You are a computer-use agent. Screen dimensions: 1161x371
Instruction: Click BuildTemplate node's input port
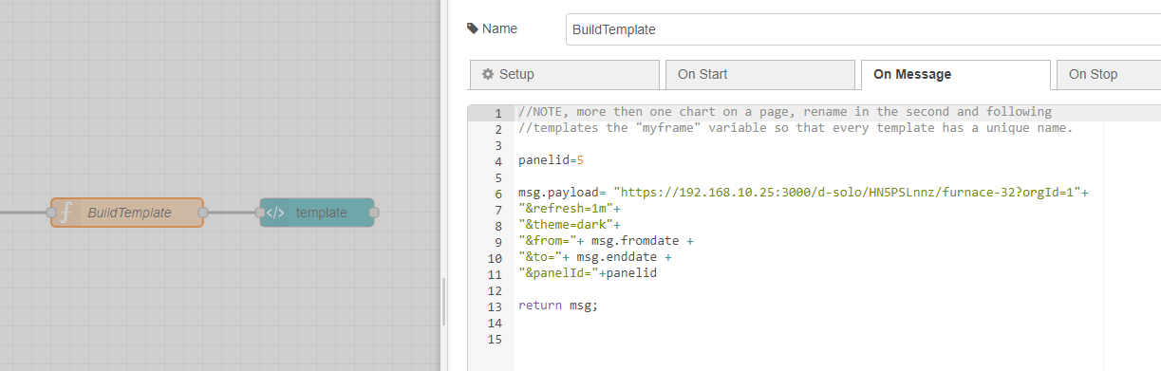click(x=51, y=213)
